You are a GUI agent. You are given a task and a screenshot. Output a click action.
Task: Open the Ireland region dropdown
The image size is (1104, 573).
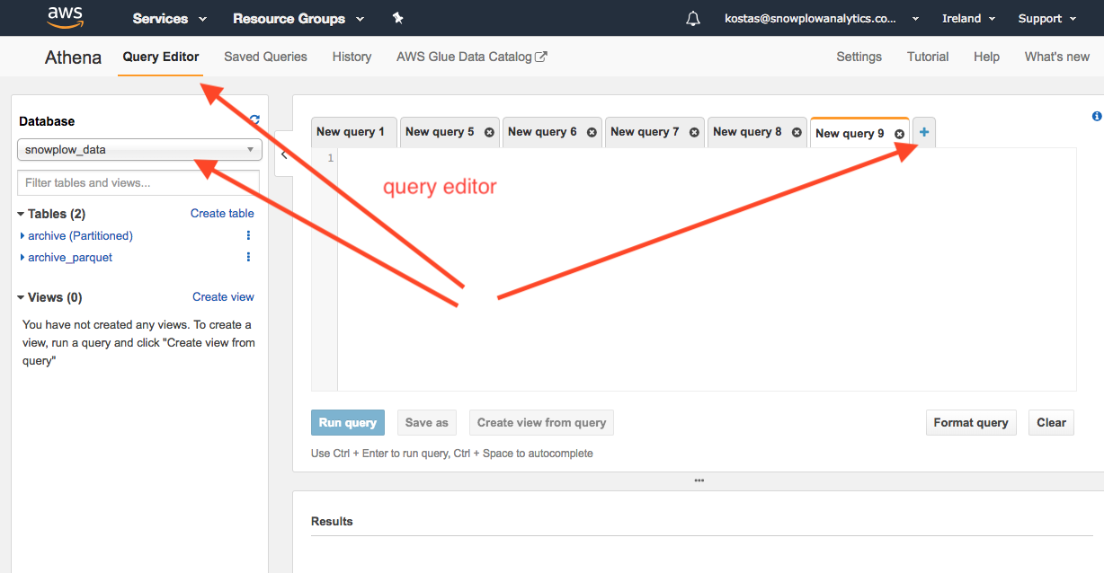968,18
